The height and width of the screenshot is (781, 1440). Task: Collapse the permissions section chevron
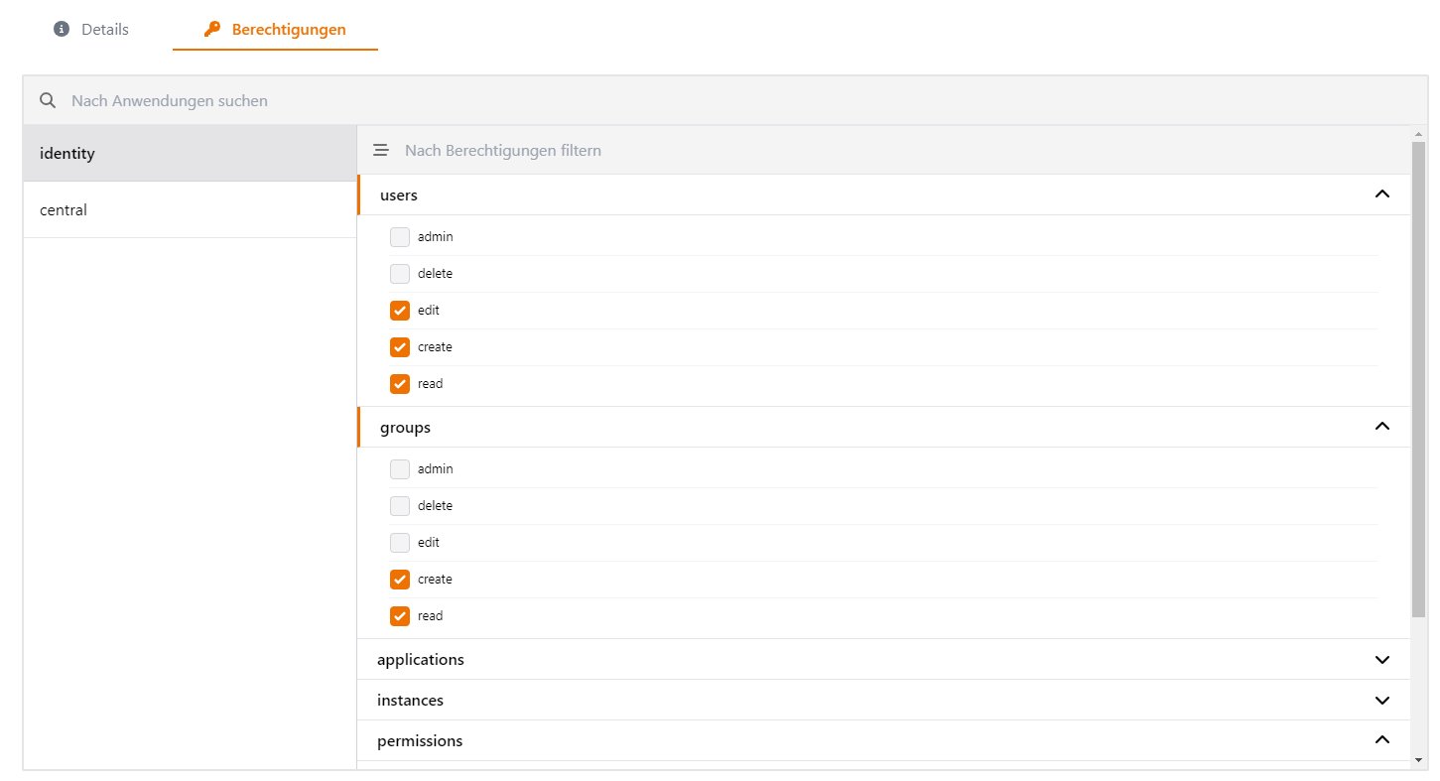[1381, 740]
